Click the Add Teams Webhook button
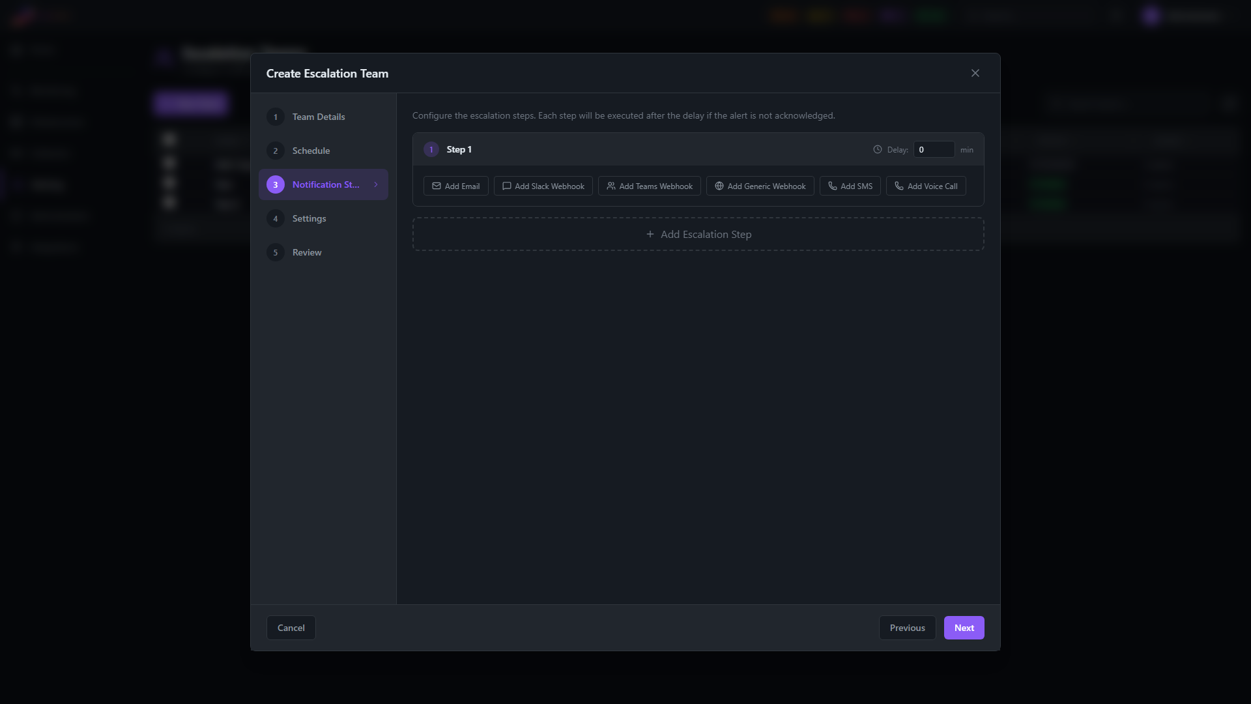 pyautogui.click(x=649, y=186)
